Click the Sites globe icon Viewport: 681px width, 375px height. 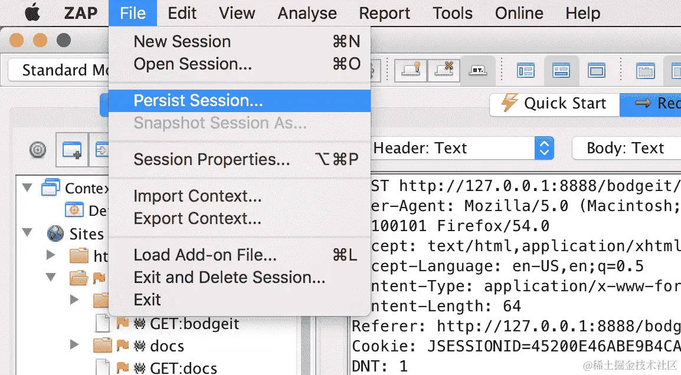pos(55,233)
